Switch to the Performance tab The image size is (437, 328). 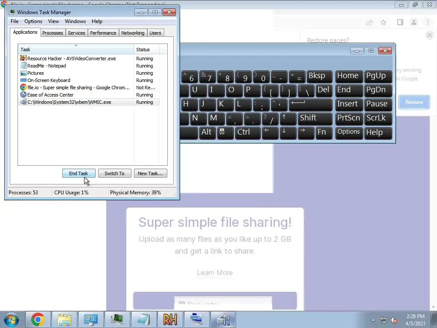tap(103, 33)
